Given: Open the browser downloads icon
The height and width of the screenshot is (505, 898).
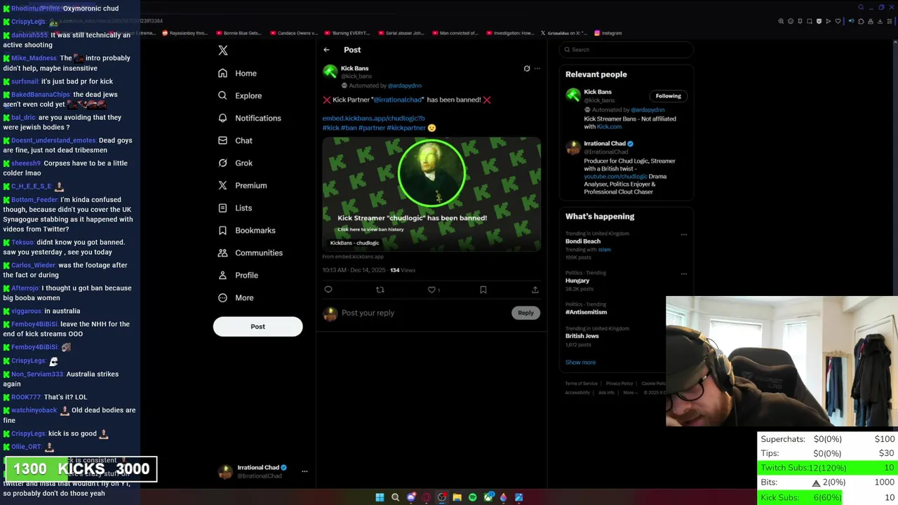Looking at the screenshot, I should point(880,21).
